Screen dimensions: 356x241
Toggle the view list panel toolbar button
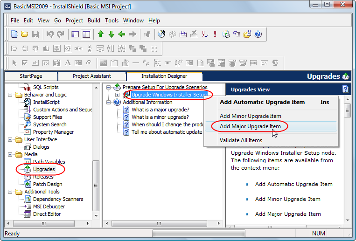[76, 34]
